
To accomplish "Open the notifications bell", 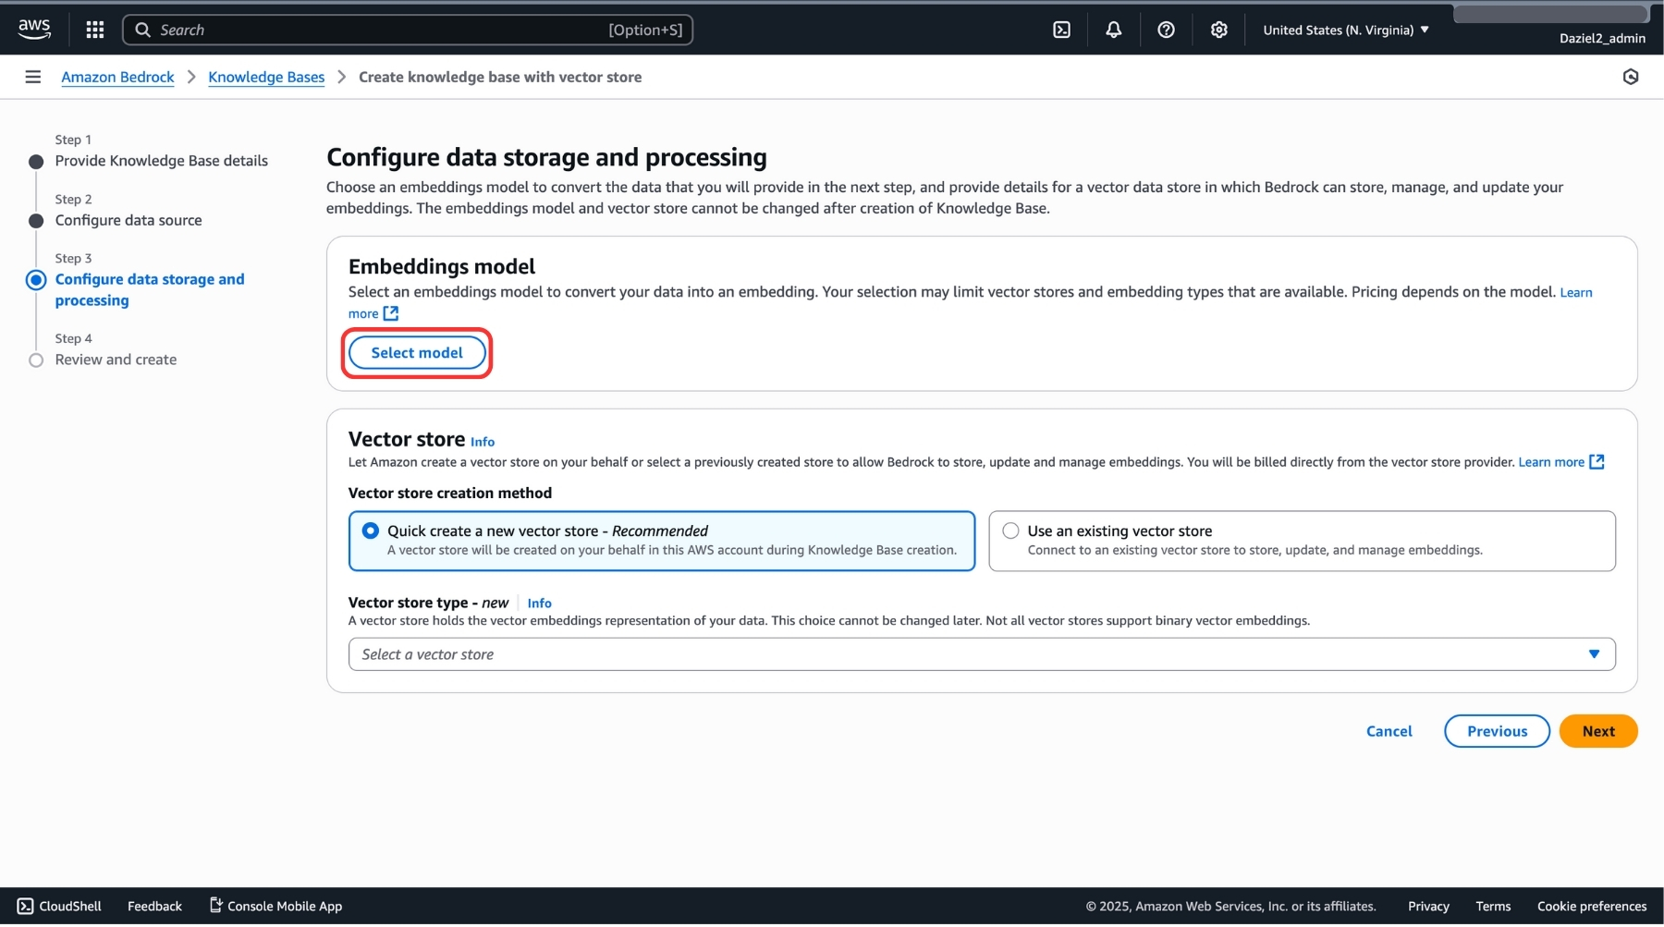I will pyautogui.click(x=1112, y=29).
